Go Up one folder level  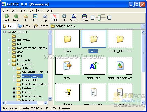pyautogui.click(x=26, y=18)
